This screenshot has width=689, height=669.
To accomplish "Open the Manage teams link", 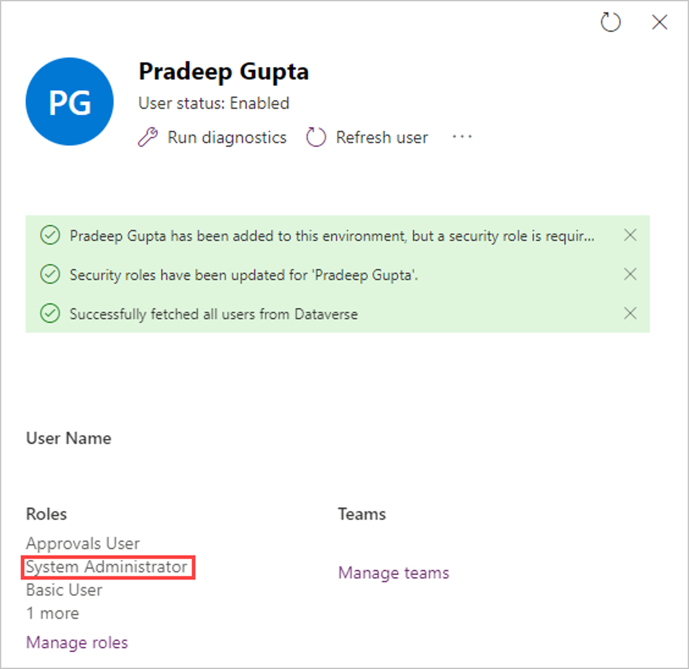I will 394,573.
